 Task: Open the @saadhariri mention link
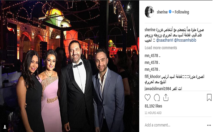click(x=165, y=40)
